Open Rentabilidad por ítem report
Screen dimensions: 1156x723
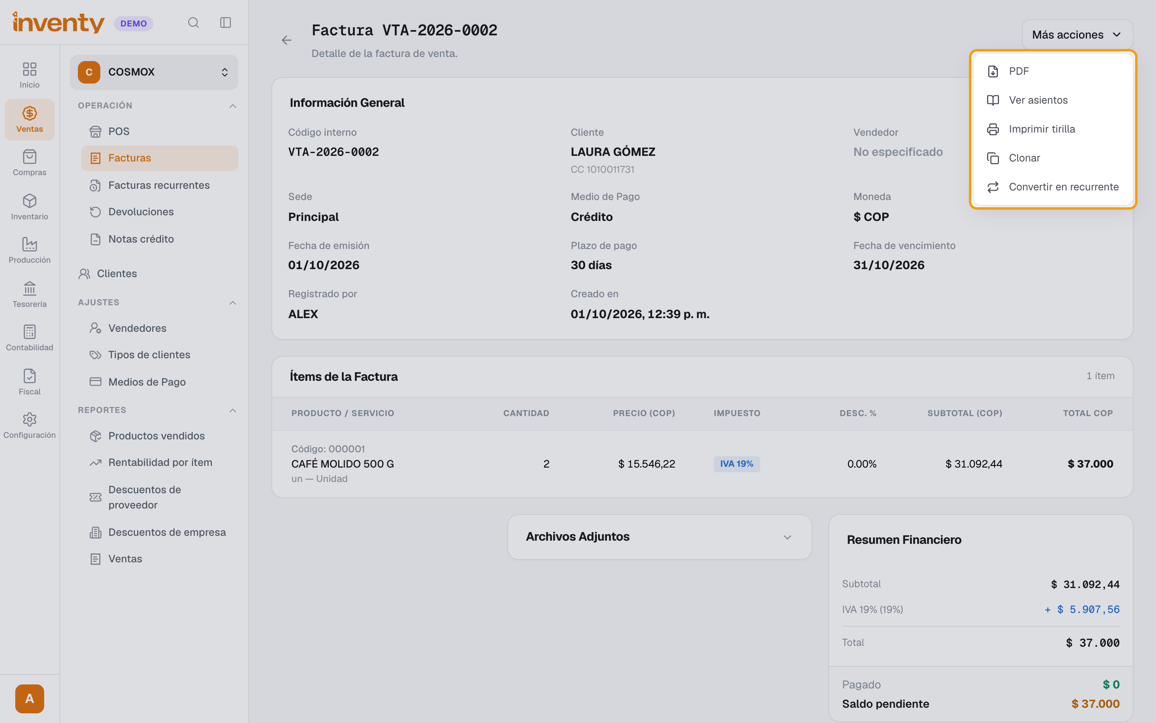pos(159,462)
